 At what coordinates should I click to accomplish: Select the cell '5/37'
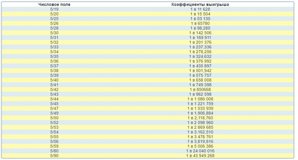(54, 66)
